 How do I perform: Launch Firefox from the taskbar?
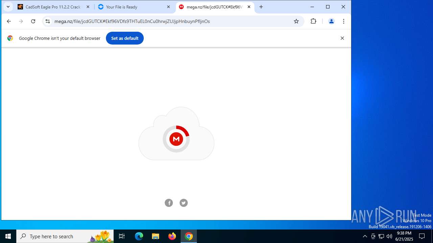172,236
